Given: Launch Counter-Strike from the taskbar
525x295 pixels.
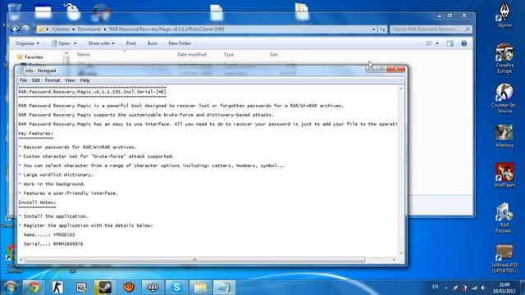Looking at the screenshot, I should [57, 288].
